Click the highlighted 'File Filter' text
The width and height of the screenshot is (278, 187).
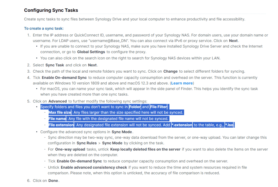point(159,107)
